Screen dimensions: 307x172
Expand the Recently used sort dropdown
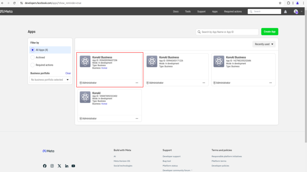[x=264, y=44]
